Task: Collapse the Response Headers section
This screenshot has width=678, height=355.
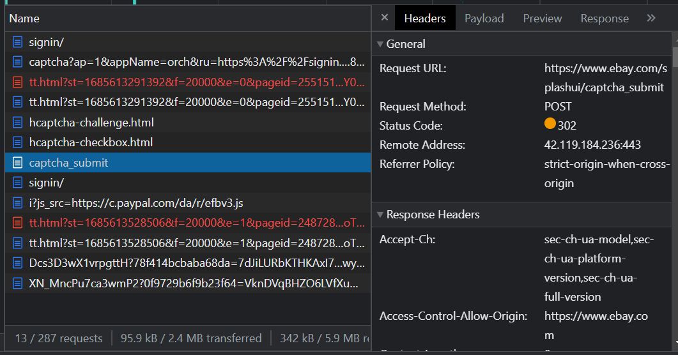Action: click(x=380, y=215)
